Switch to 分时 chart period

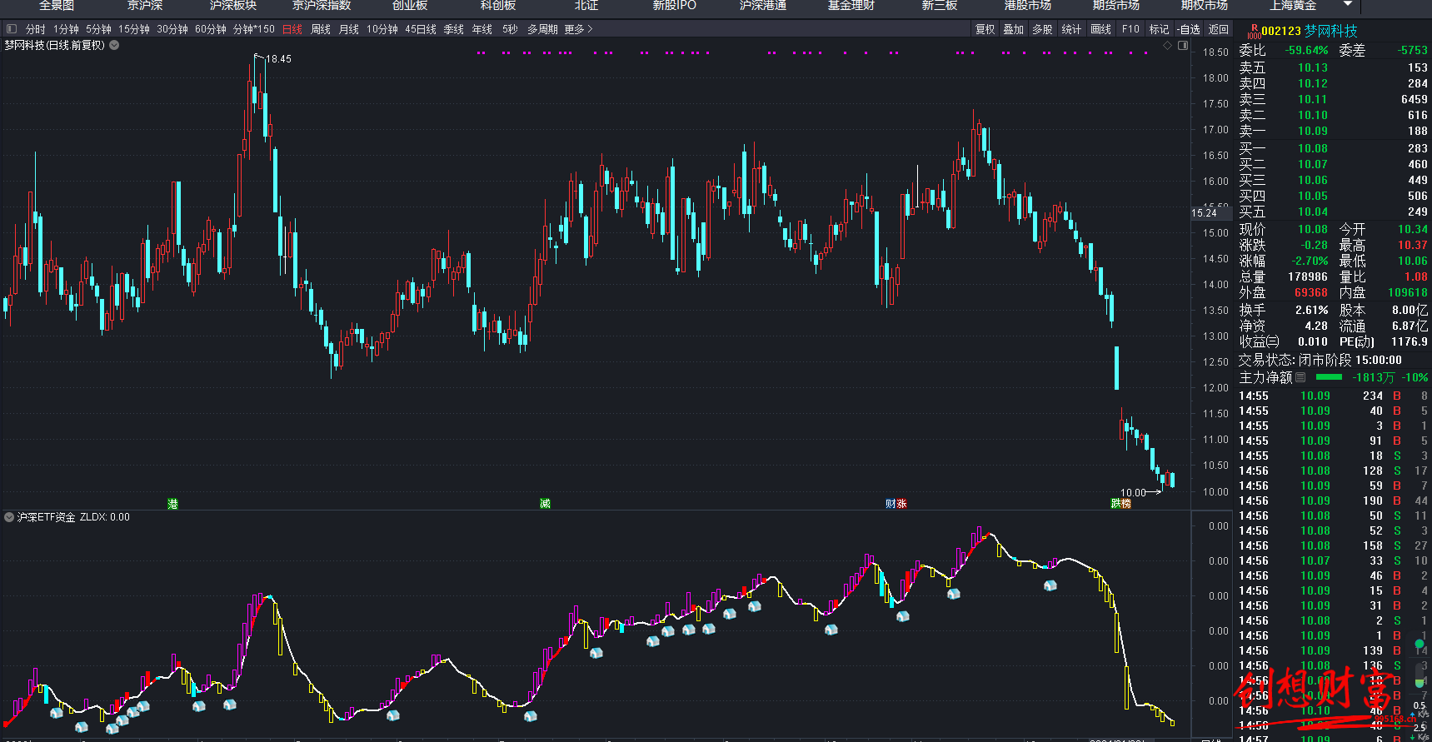[x=36, y=29]
